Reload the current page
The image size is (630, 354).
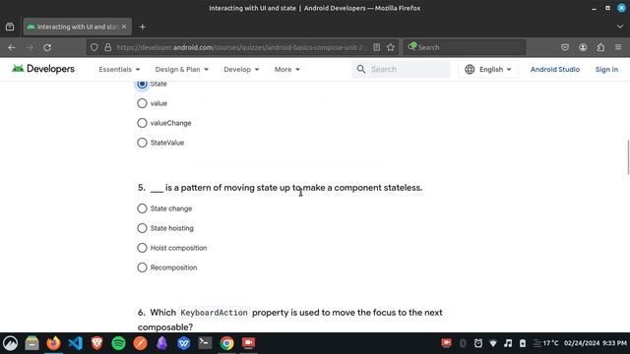coord(47,47)
